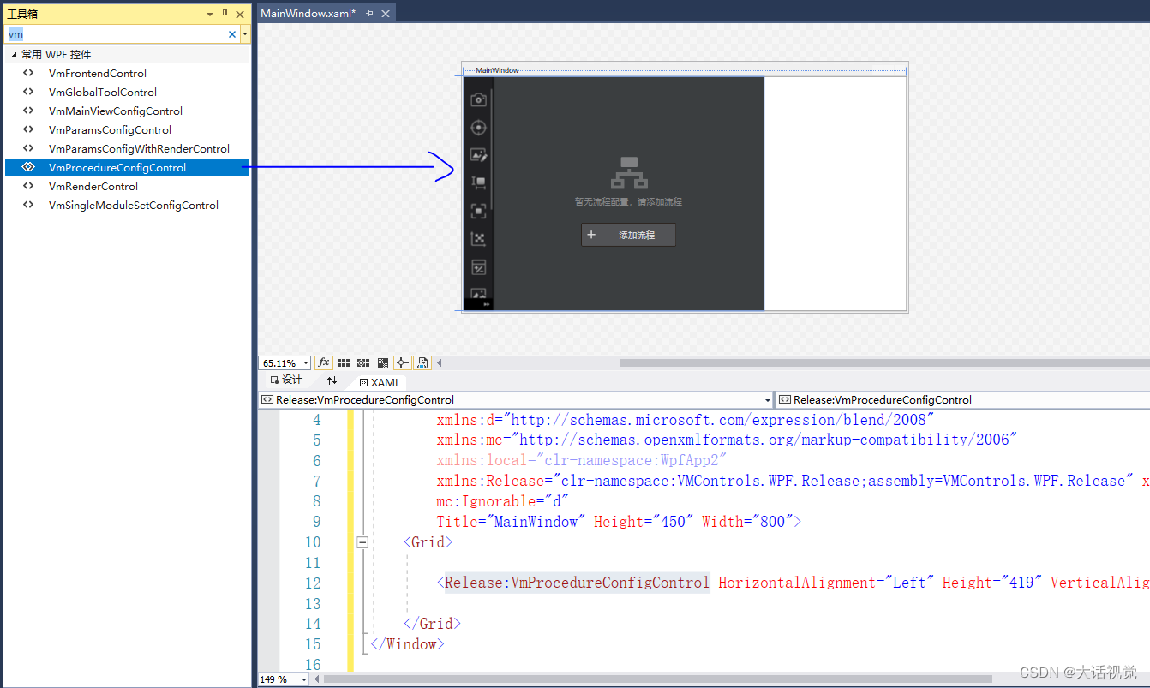This screenshot has height=688, width=1150.
Task: Open the toolbox window options dropdown arrow
Action: 210,14
